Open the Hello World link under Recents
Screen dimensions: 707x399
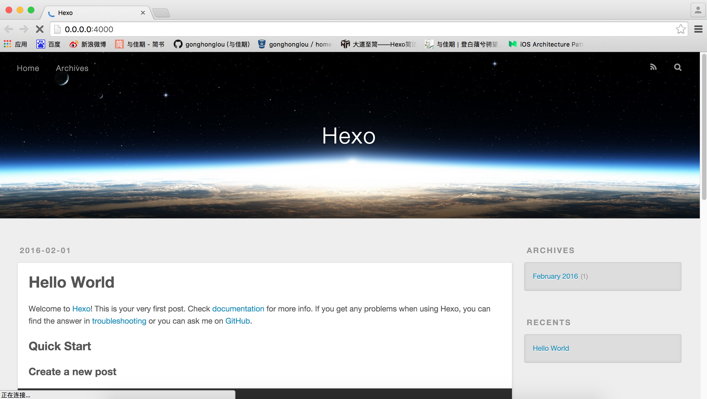tap(551, 348)
